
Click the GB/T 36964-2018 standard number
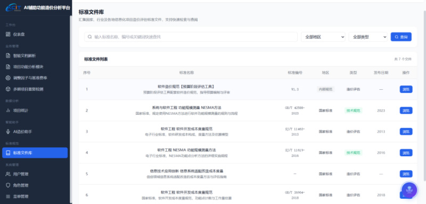click(x=295, y=195)
